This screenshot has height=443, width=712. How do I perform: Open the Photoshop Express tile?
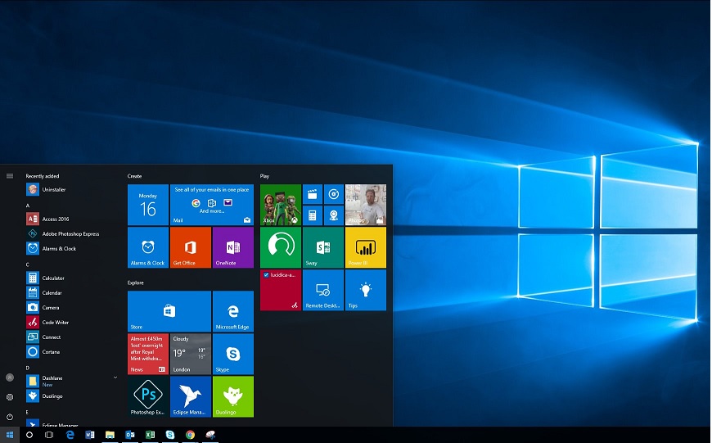[148, 396]
